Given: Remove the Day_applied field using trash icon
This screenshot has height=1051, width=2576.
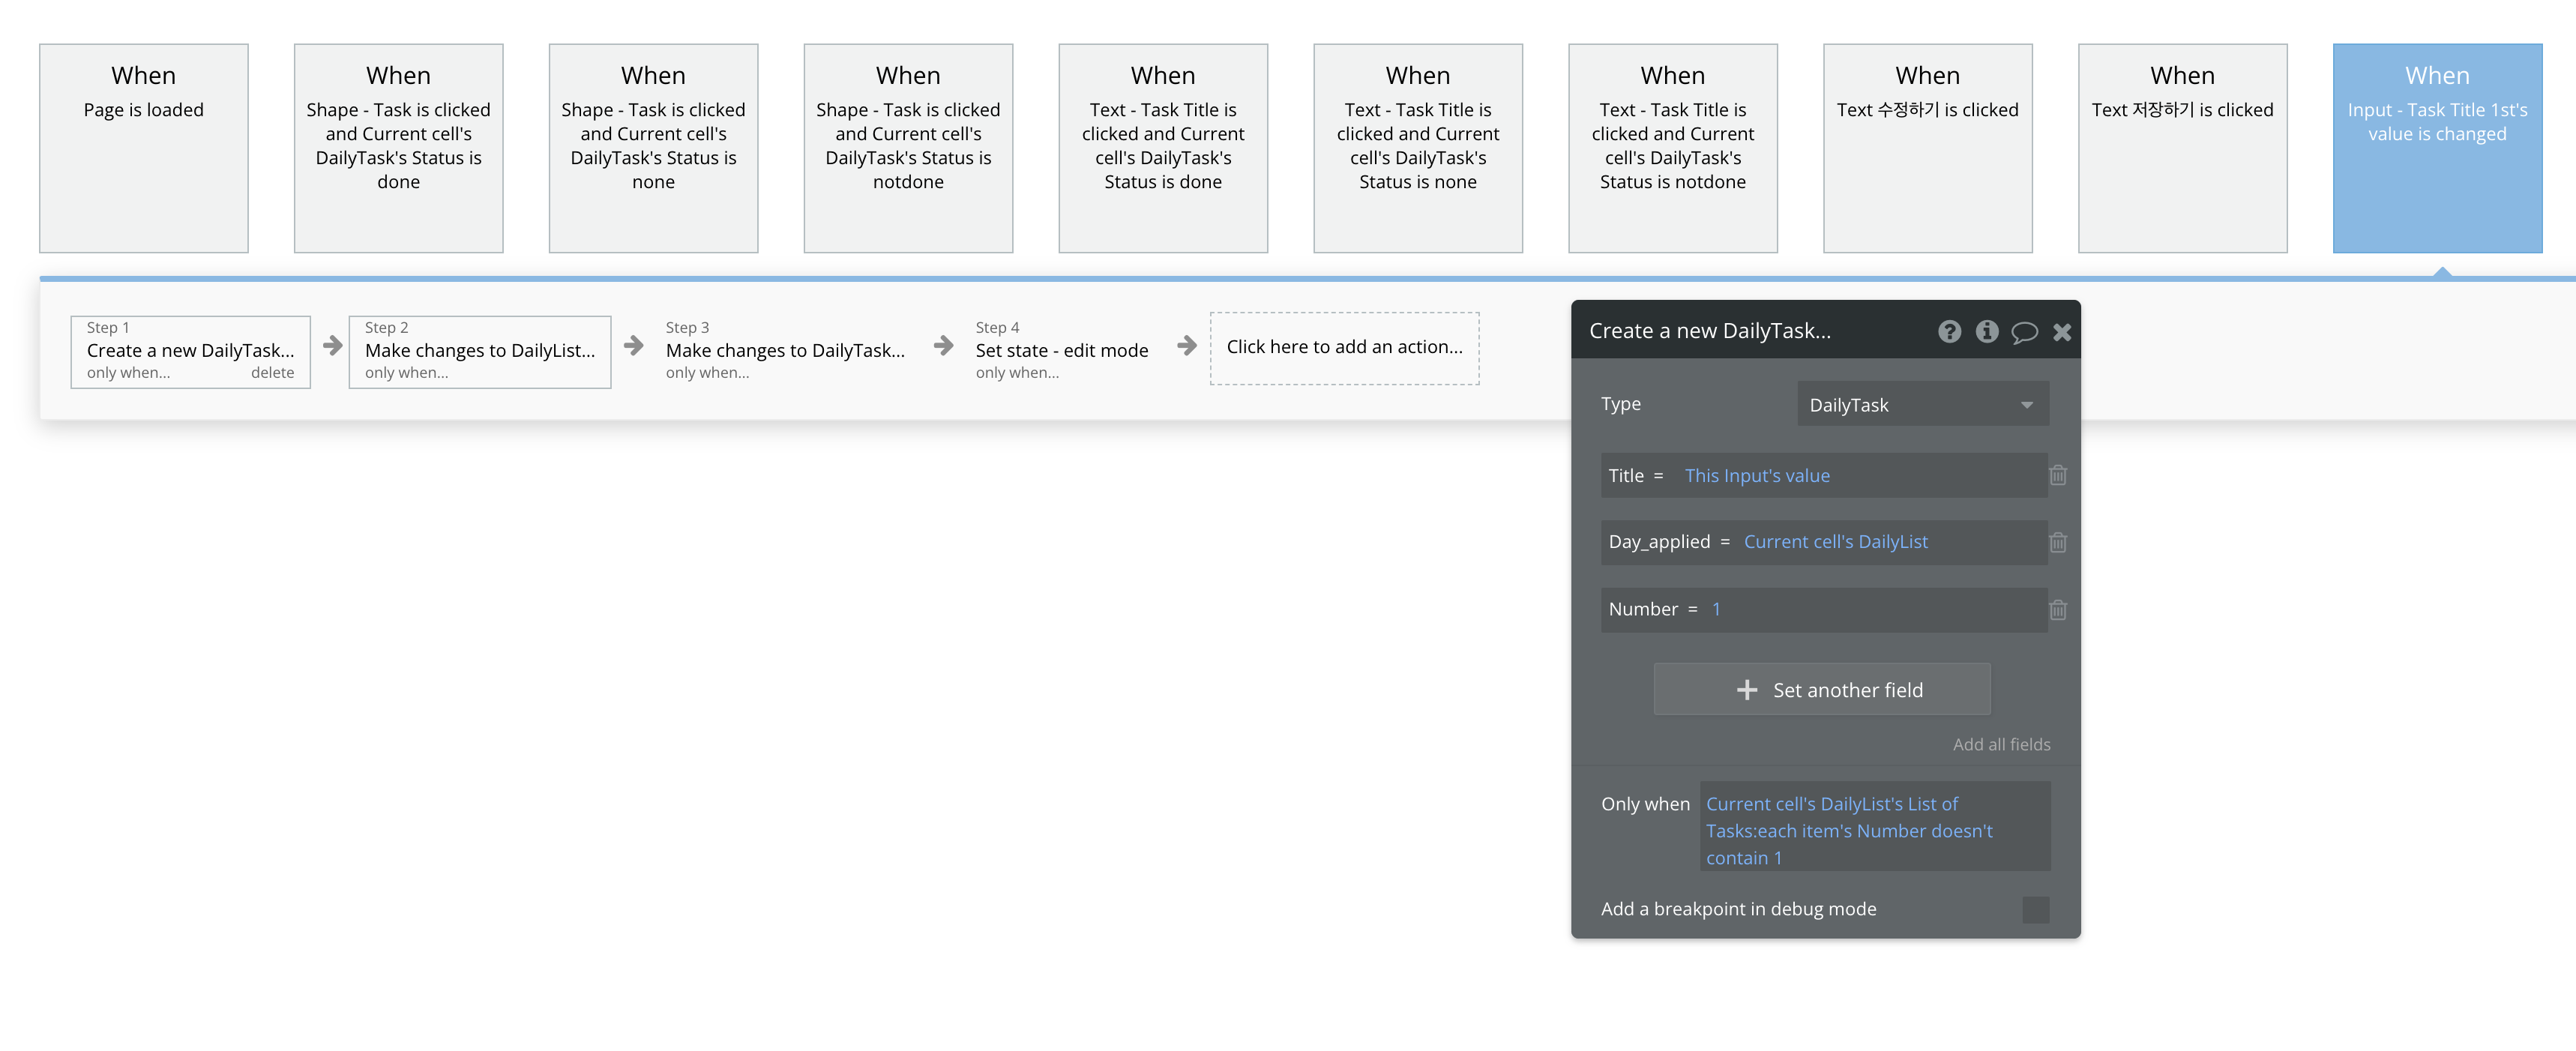Looking at the screenshot, I should pyautogui.click(x=2058, y=542).
